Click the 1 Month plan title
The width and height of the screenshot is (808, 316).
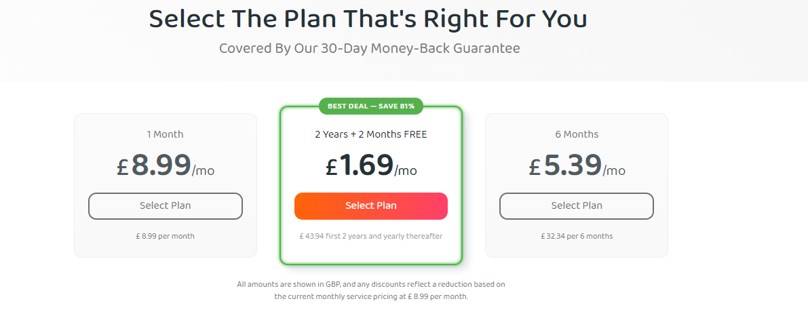coord(165,134)
